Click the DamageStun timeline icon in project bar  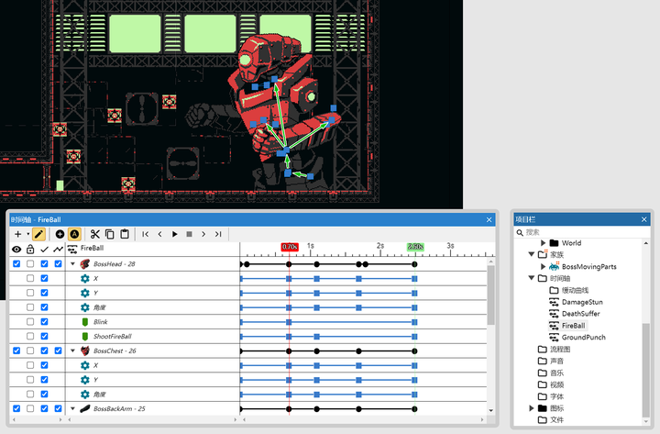555,302
